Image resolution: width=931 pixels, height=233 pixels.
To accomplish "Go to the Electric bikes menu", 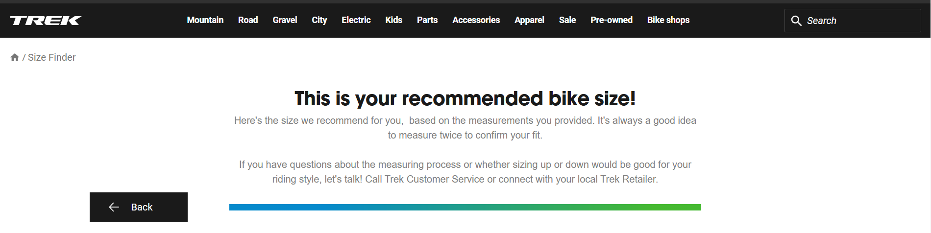I will coord(356,20).
